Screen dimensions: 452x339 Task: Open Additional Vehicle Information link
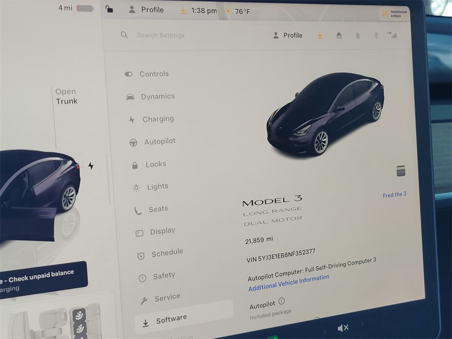289,283
